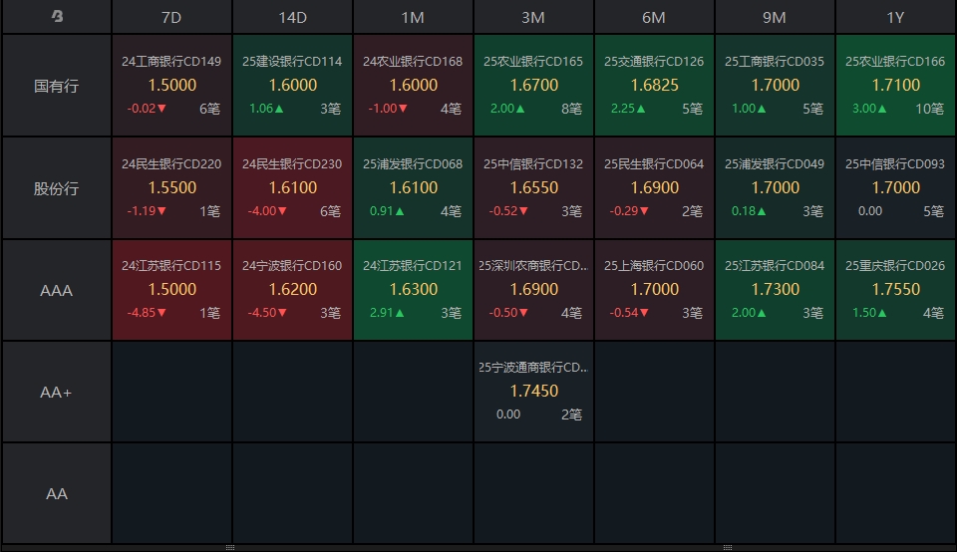Image resolution: width=957 pixels, height=552 pixels.
Task: Open the 25浦发银行CD049 cell
Action: (775, 188)
